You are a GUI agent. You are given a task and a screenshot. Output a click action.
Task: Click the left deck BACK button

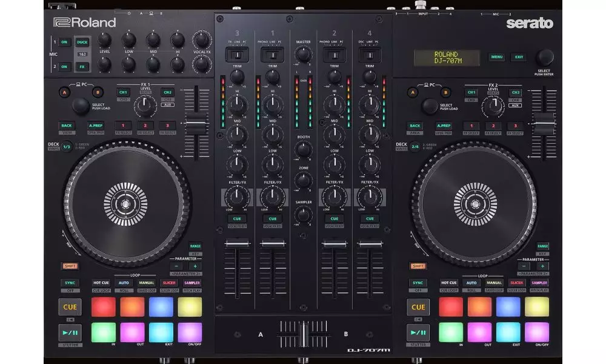click(x=67, y=126)
